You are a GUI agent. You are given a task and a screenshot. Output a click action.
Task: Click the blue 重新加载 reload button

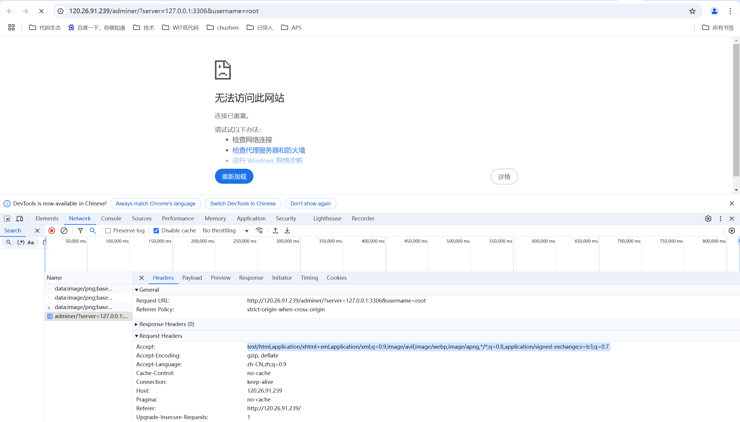pyautogui.click(x=234, y=177)
